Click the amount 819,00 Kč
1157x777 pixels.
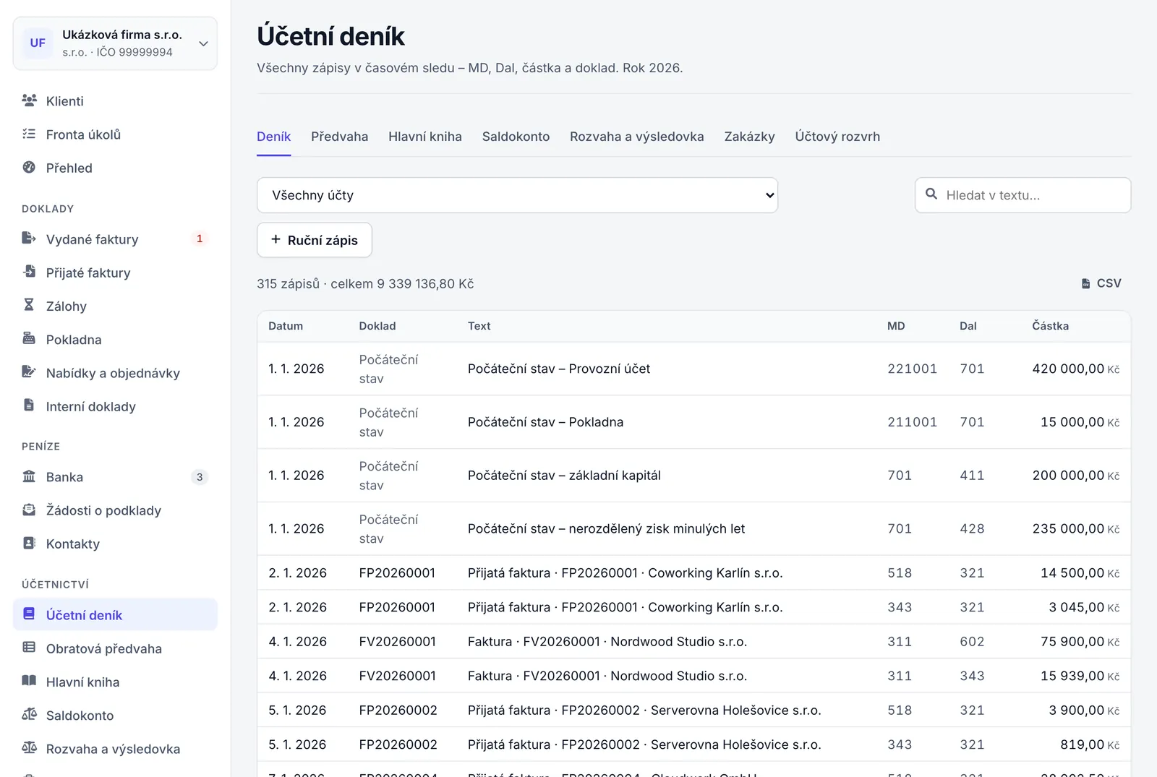(1090, 744)
